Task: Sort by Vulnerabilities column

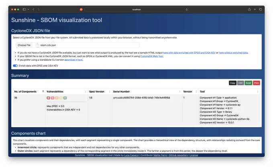Action: [66, 92]
